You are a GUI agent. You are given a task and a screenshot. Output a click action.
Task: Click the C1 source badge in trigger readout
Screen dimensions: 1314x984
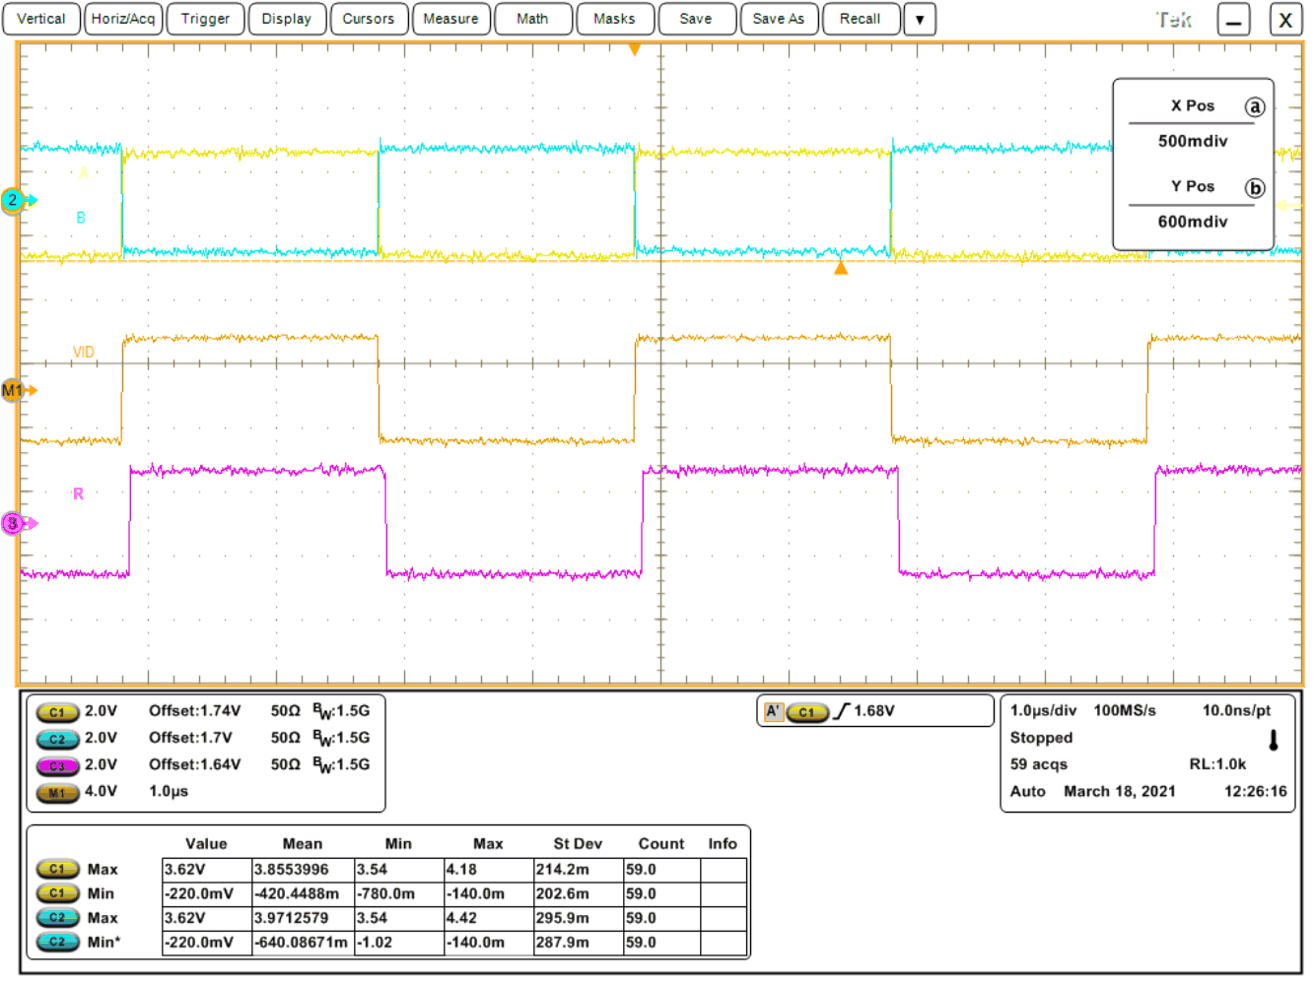pos(808,711)
